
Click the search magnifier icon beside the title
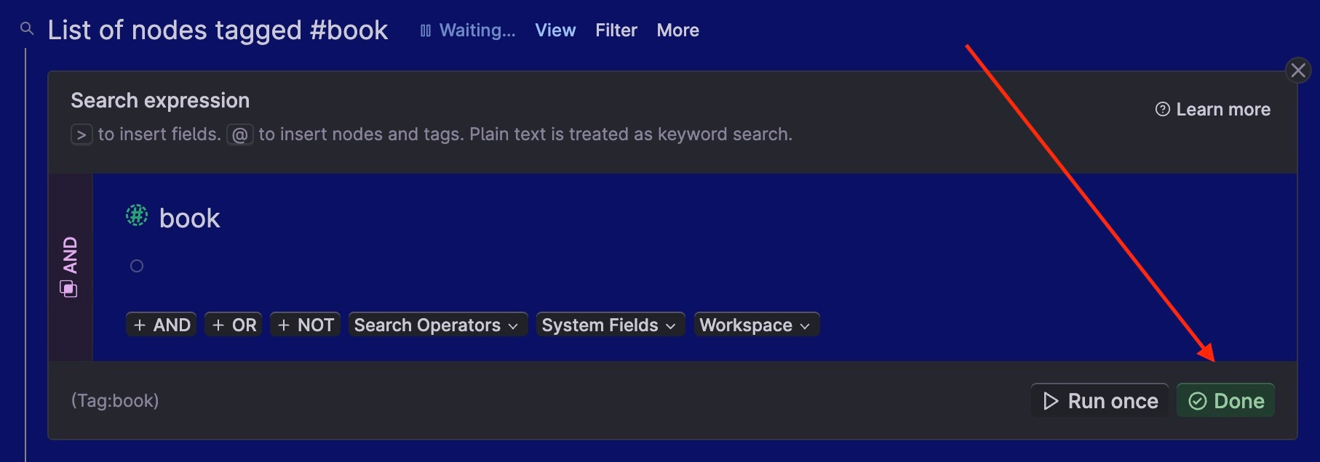tap(27, 28)
